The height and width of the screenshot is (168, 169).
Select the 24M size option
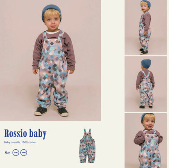tap(24, 153)
